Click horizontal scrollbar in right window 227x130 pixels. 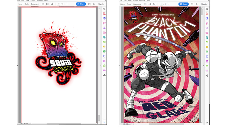pyautogui.click(x=166, y=124)
